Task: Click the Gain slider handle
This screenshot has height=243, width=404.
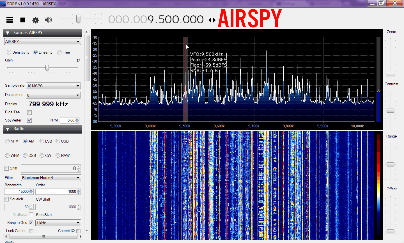Action: tap(47, 68)
